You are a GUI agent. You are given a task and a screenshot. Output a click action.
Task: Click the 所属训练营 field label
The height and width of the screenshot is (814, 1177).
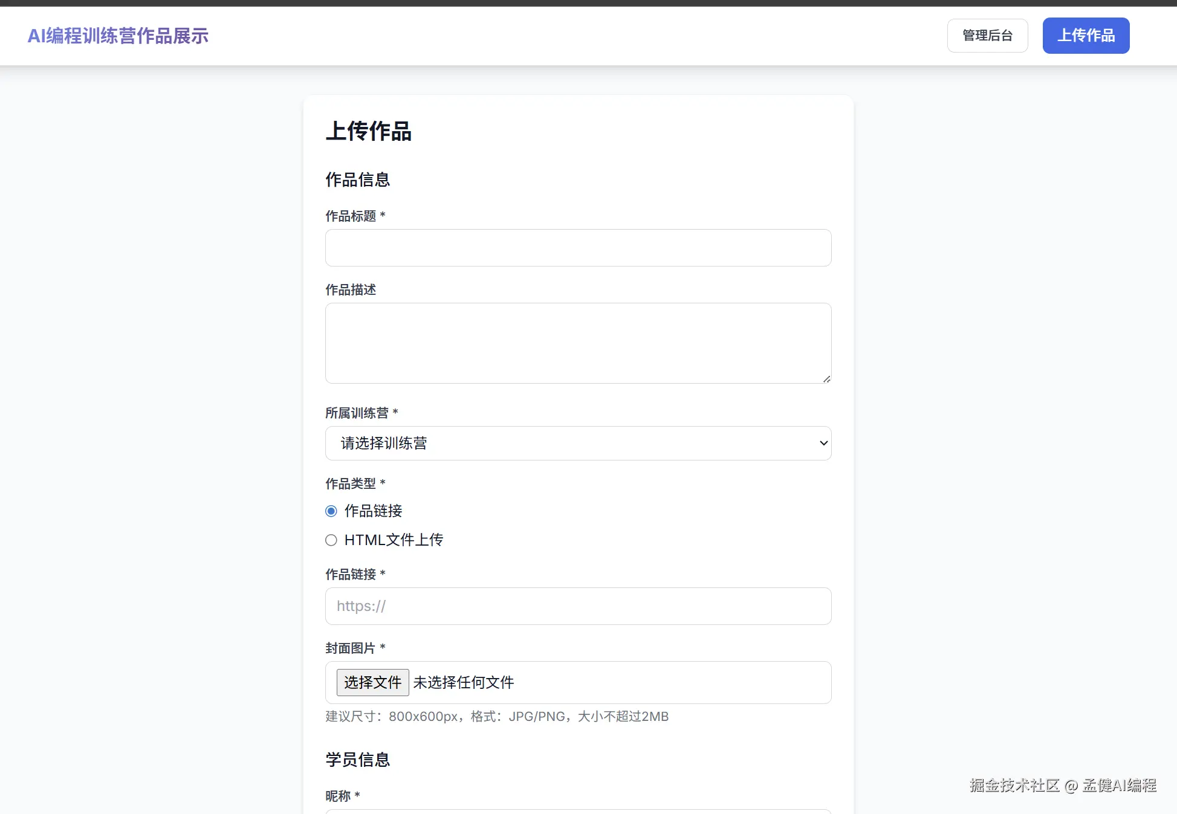357,413
